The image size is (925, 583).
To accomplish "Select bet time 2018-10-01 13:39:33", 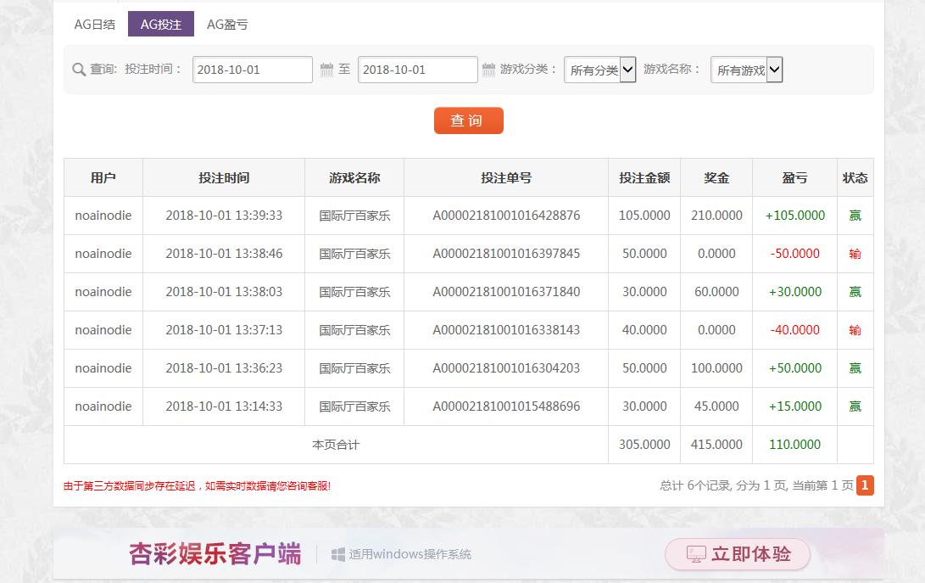I will pos(224,216).
